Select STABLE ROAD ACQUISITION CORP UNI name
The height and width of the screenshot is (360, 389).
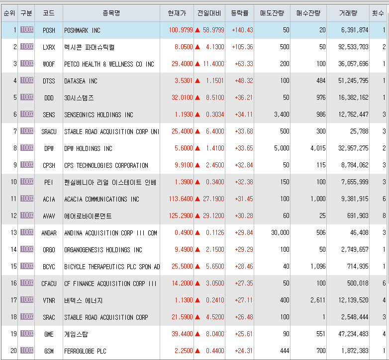(111, 132)
